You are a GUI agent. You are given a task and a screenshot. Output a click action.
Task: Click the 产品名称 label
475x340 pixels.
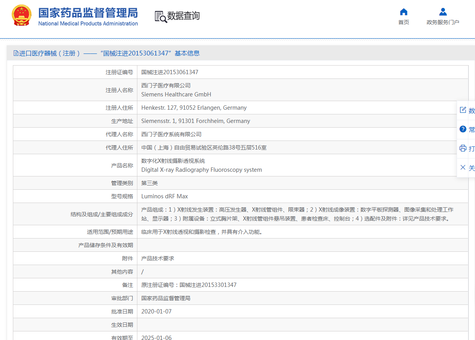coord(122,166)
